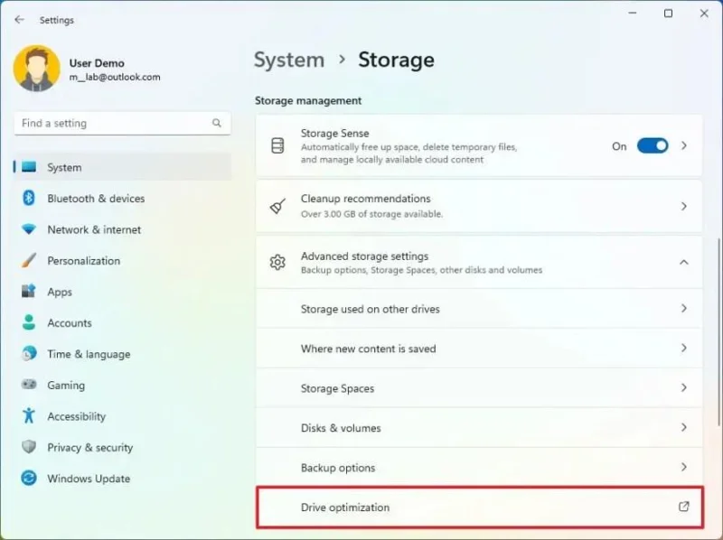Open Personalization paintbrush icon
The image size is (723, 540).
tap(29, 260)
